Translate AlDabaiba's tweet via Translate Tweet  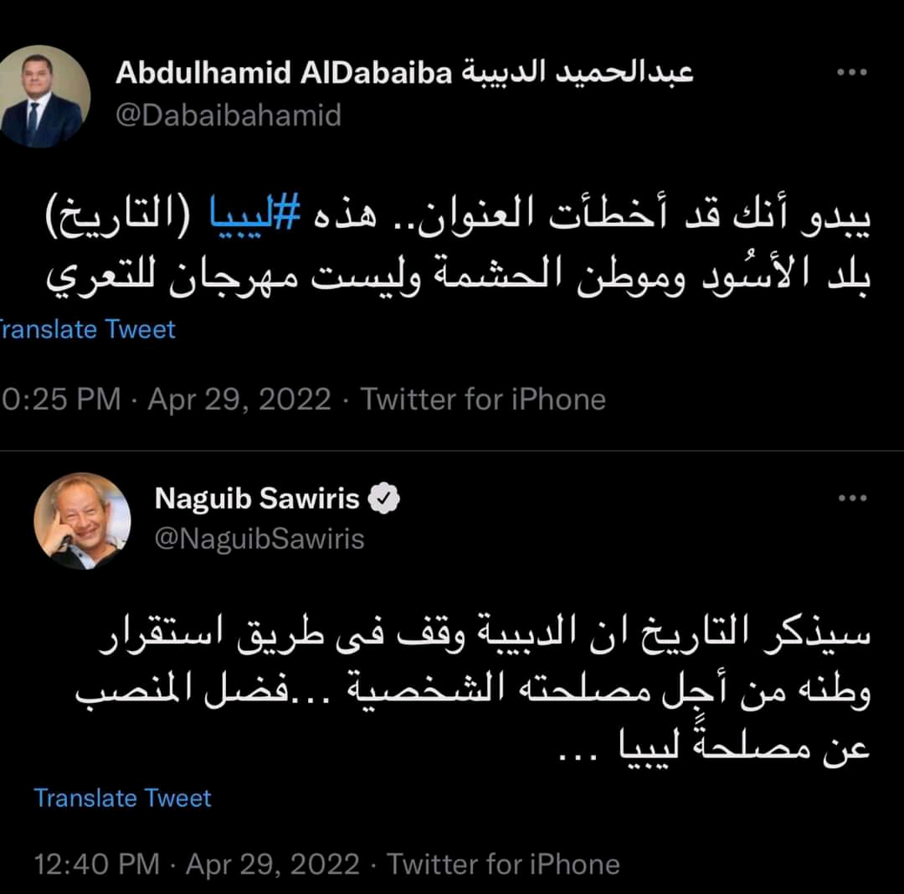[88, 329]
